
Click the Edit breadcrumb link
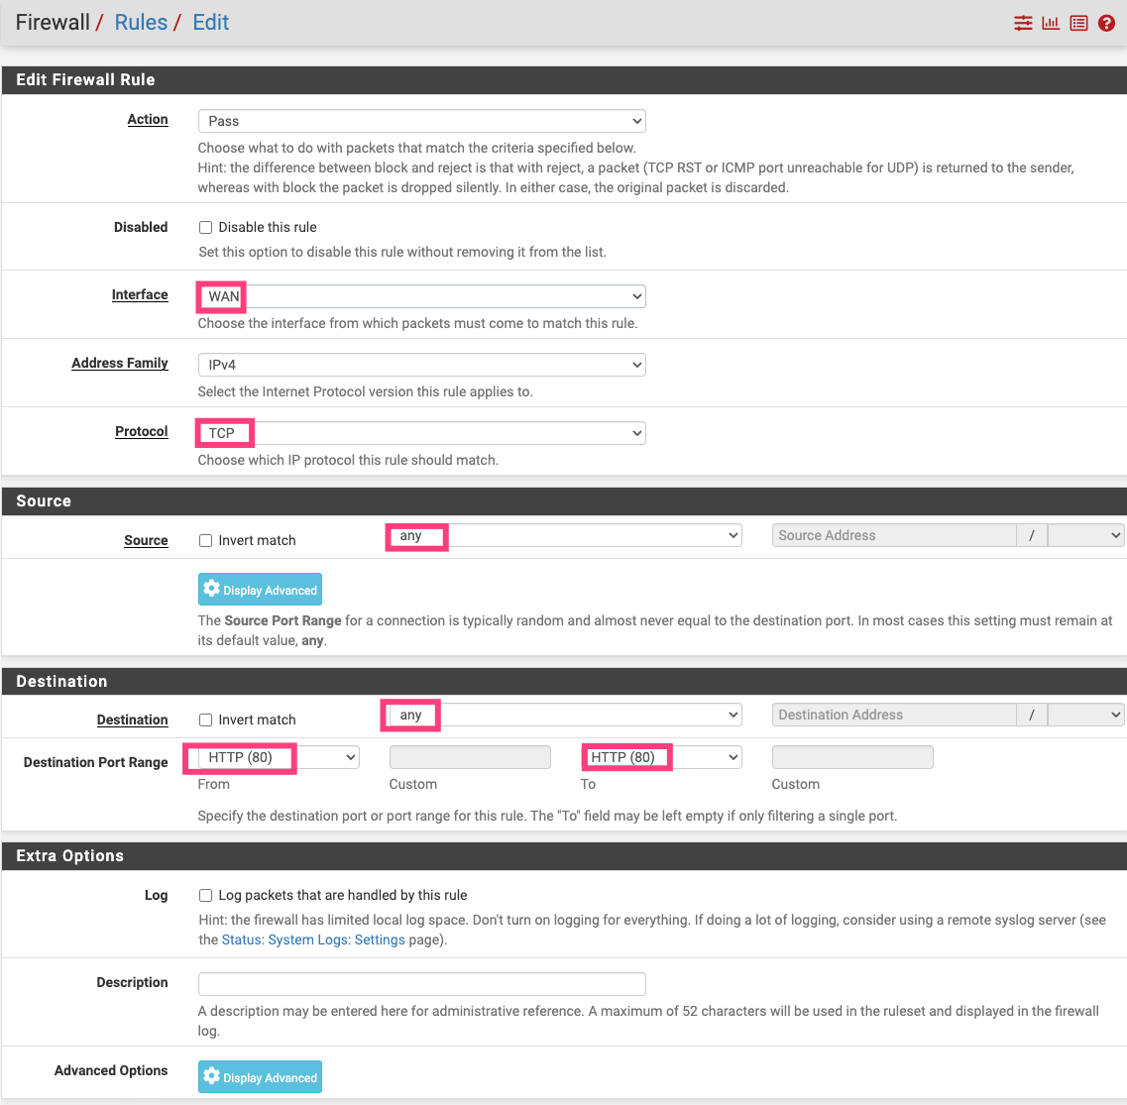click(x=210, y=23)
